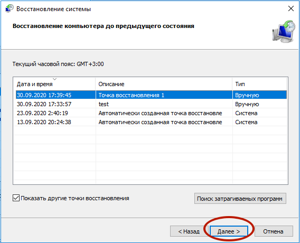This screenshot has width=300, height=243.
Task: Sort by the Тип column header
Action: click(259, 84)
